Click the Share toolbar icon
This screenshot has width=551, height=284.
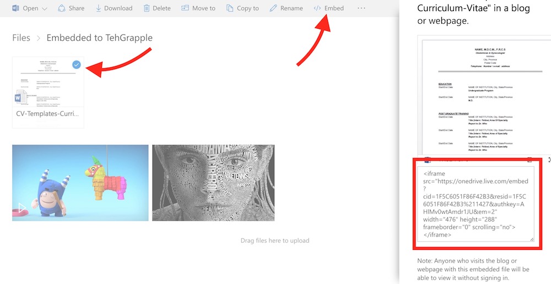click(62, 8)
